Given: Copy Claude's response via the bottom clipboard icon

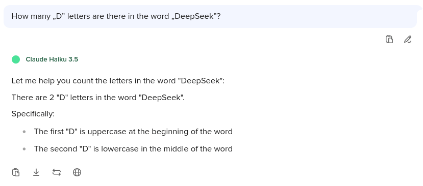Looking at the screenshot, I should 16,172.
